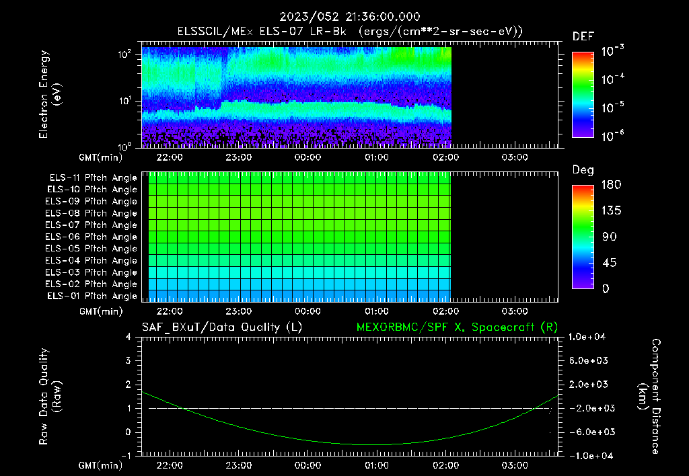This screenshot has width=689, height=476.
Task: Click the GMT(min) label under the spectrogram
Action: 101,157
